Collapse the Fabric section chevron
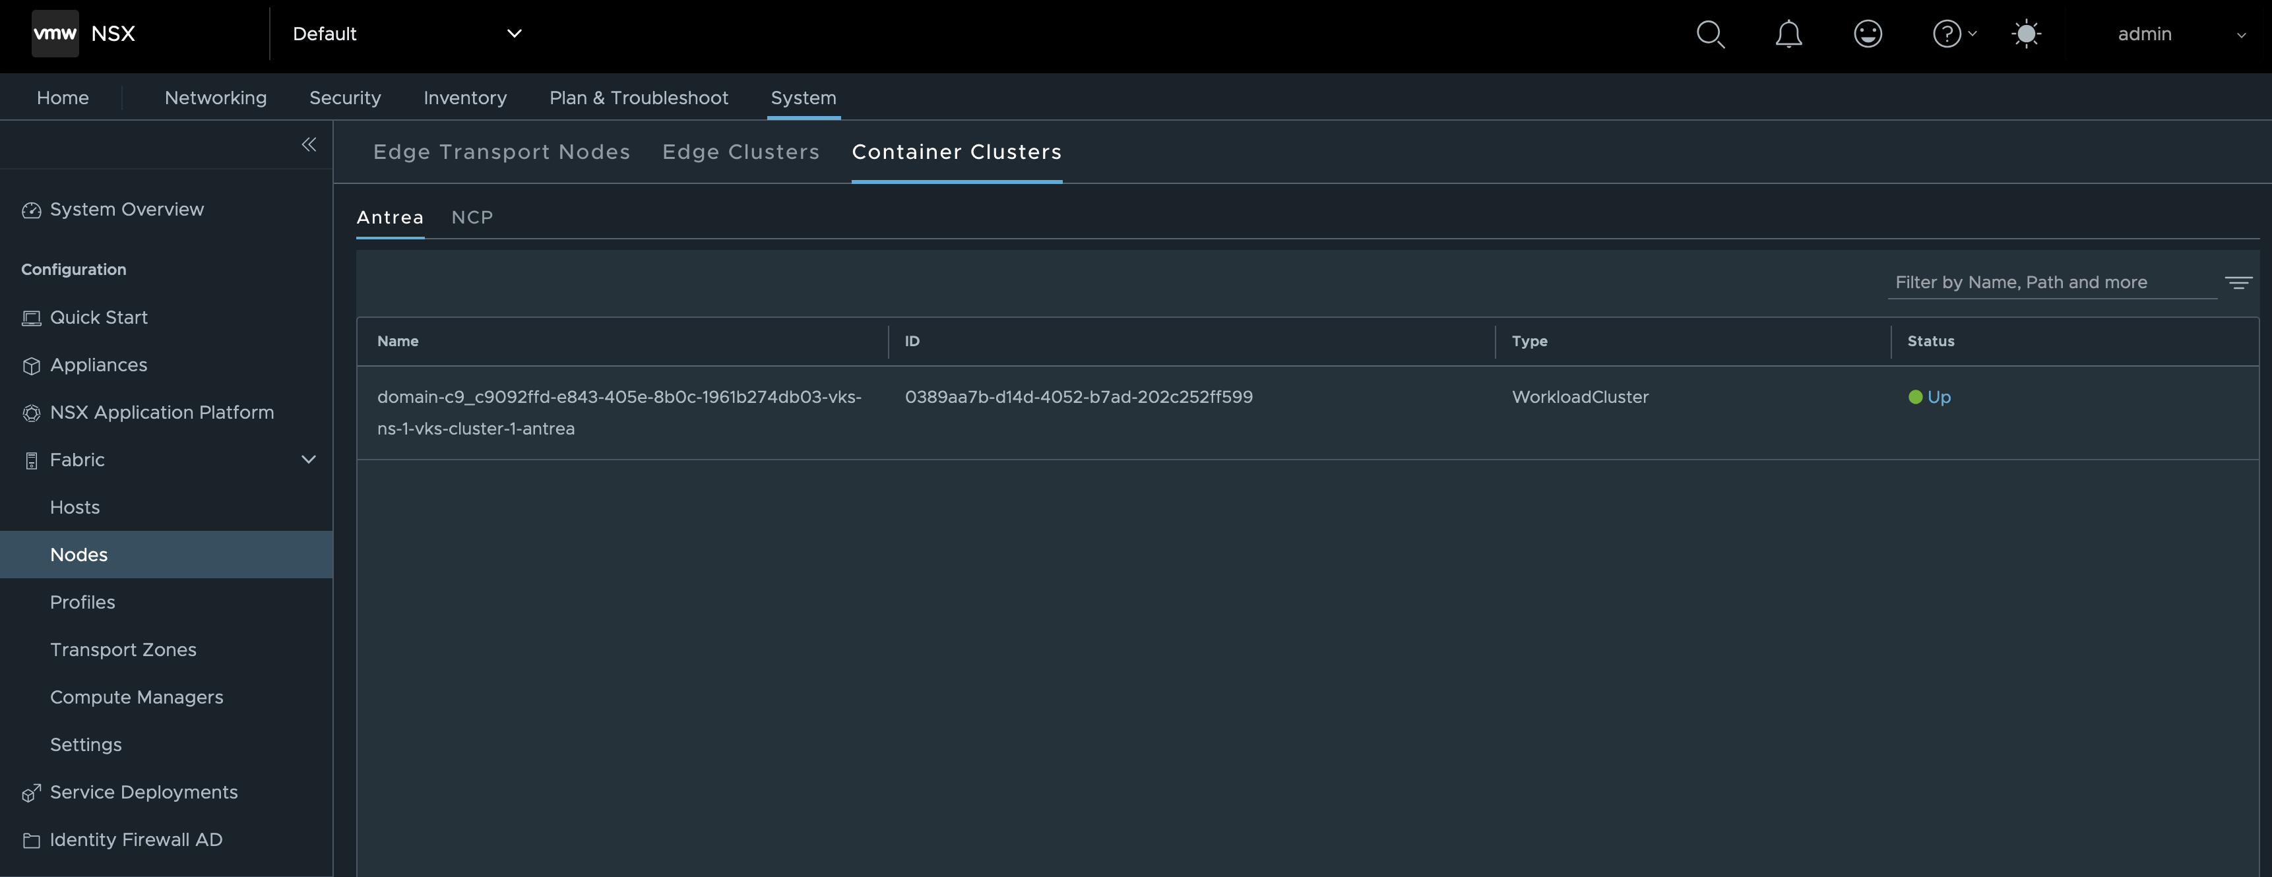Image resolution: width=2272 pixels, height=877 pixels. (x=309, y=460)
